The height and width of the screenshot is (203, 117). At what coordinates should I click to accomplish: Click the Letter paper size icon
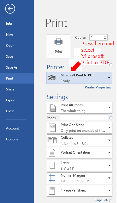pos(52,165)
